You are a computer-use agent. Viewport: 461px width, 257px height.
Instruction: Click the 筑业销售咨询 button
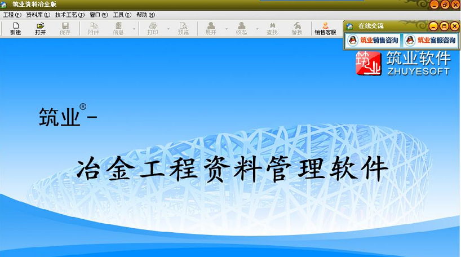pyautogui.click(x=374, y=40)
